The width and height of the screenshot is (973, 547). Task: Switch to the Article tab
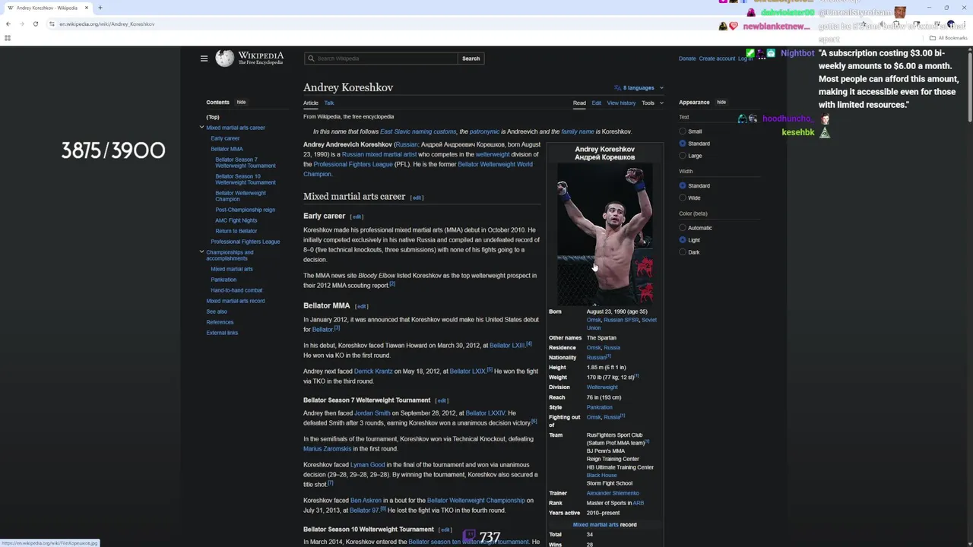[x=311, y=103]
